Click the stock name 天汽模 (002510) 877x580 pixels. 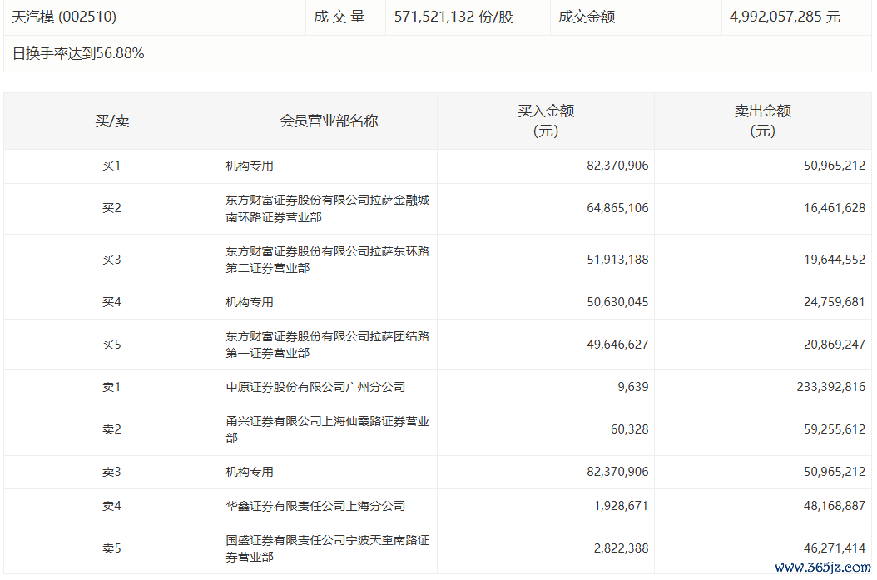(x=65, y=17)
